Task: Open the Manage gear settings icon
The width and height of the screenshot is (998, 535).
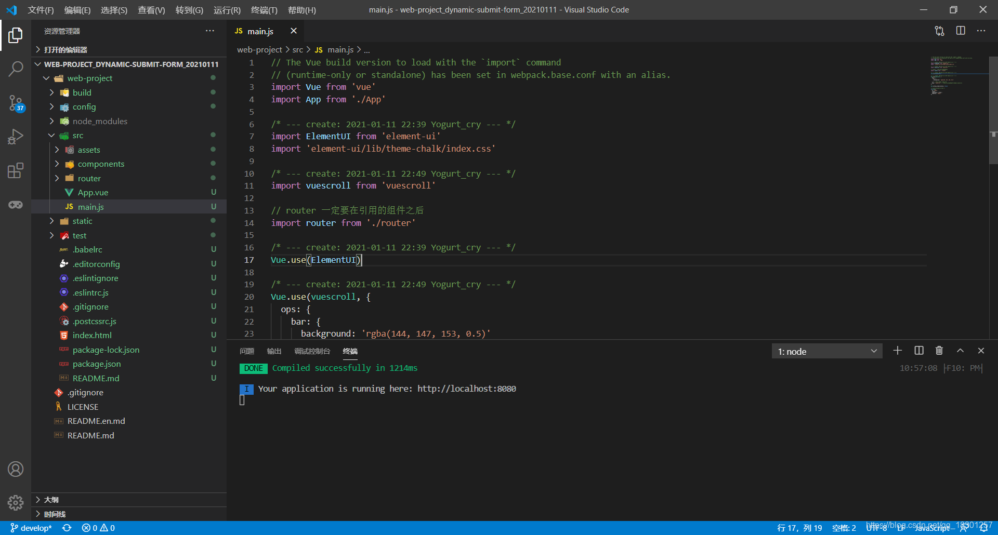Action: [16, 502]
